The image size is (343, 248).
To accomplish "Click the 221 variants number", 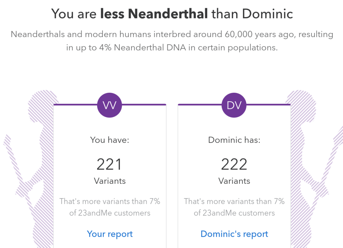I will 109,165.
